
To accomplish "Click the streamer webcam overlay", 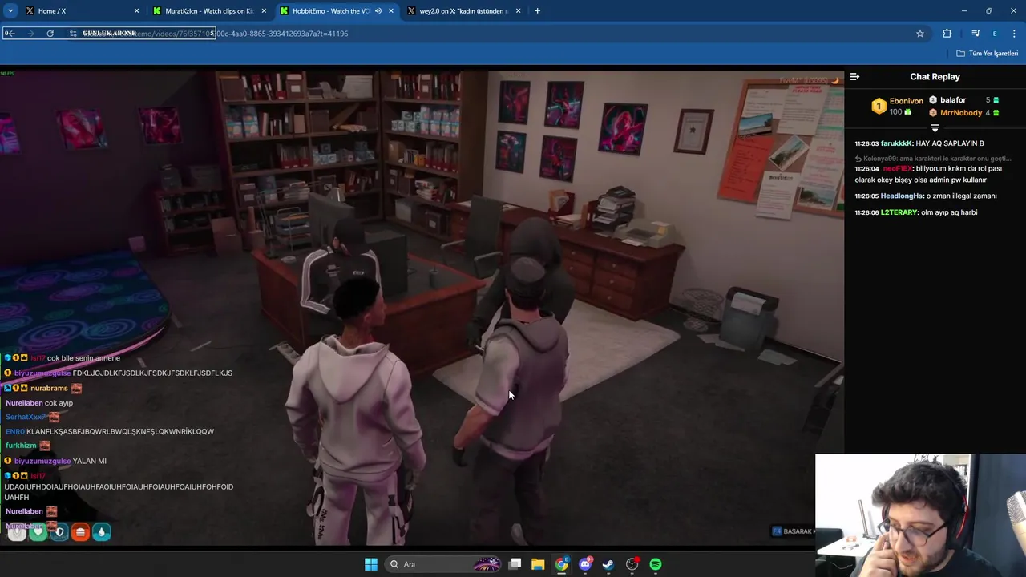I will (919, 515).
